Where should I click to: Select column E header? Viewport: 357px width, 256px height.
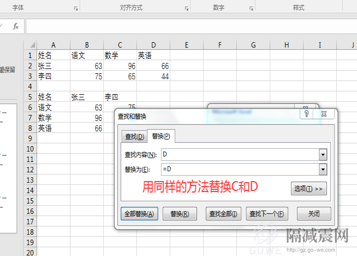187,45
